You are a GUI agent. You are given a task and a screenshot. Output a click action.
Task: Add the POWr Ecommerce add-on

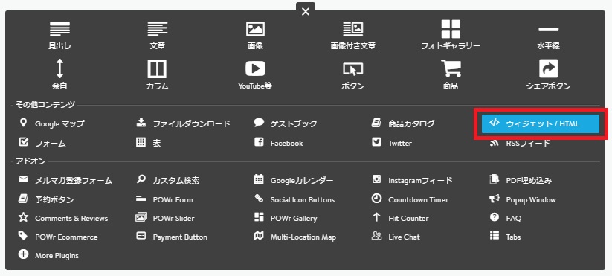pos(58,237)
